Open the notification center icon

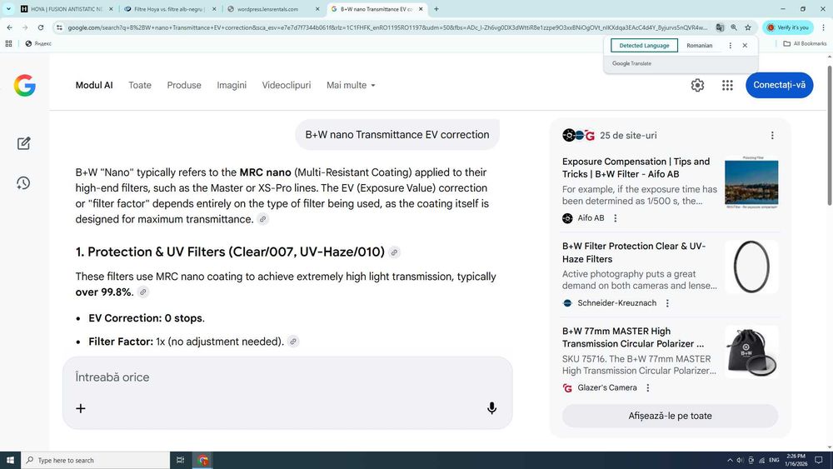point(819,460)
